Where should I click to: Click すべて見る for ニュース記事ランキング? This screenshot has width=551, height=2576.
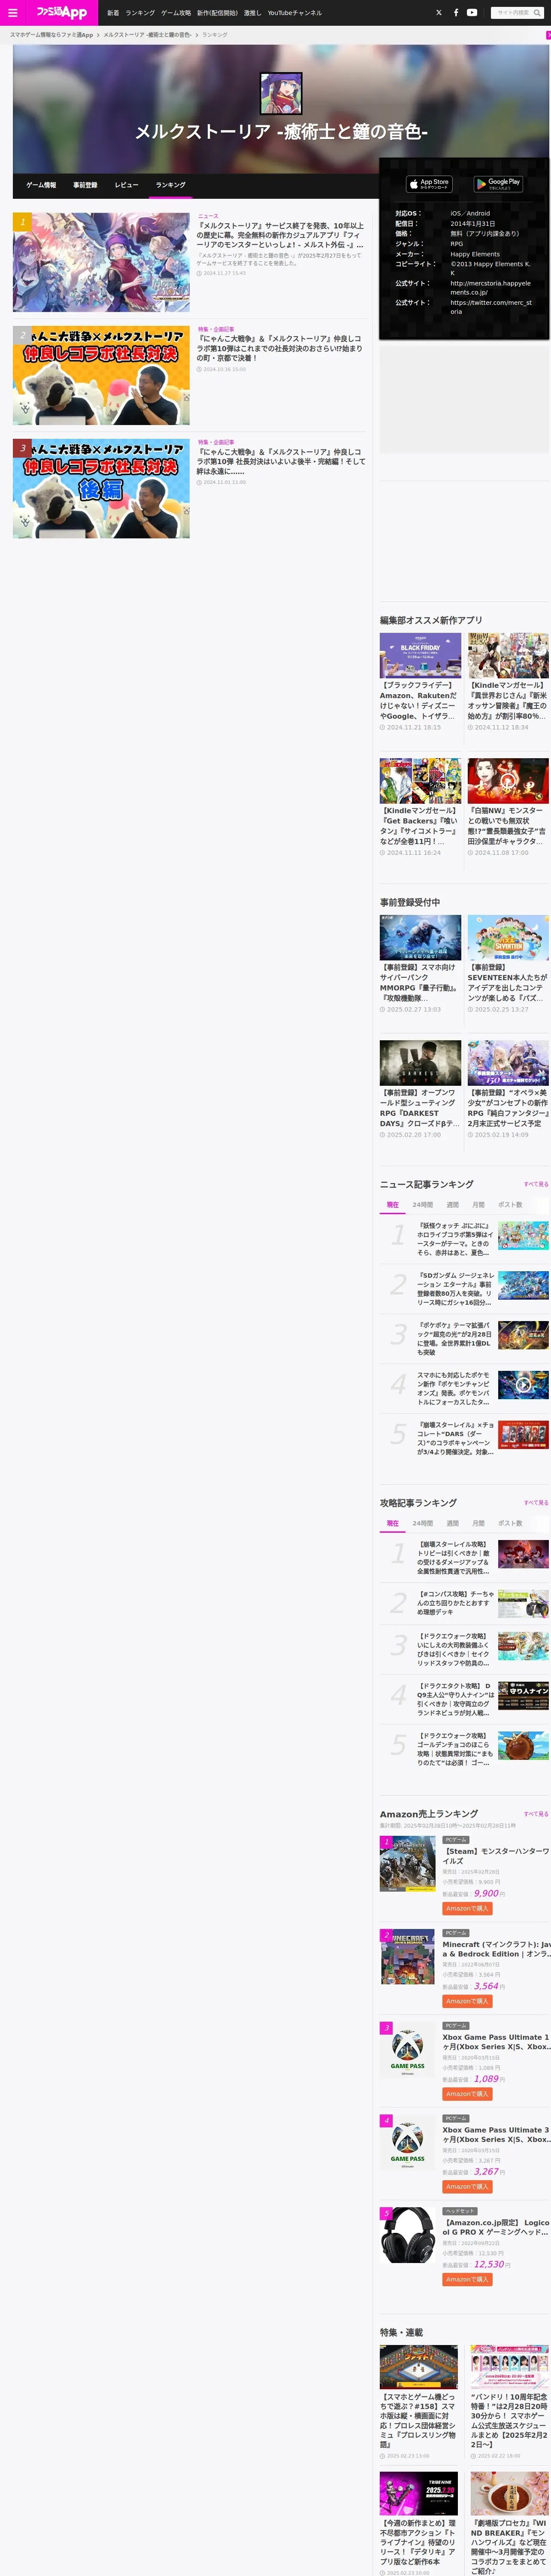[536, 1184]
